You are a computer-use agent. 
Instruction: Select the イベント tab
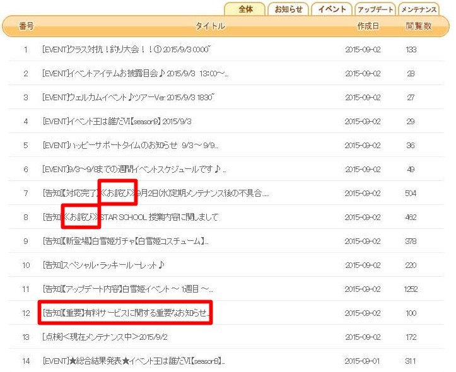click(332, 9)
